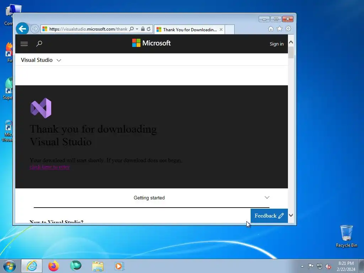Open Windows Explorer from the taskbar
The width and height of the screenshot is (364, 273).
(x=98, y=266)
